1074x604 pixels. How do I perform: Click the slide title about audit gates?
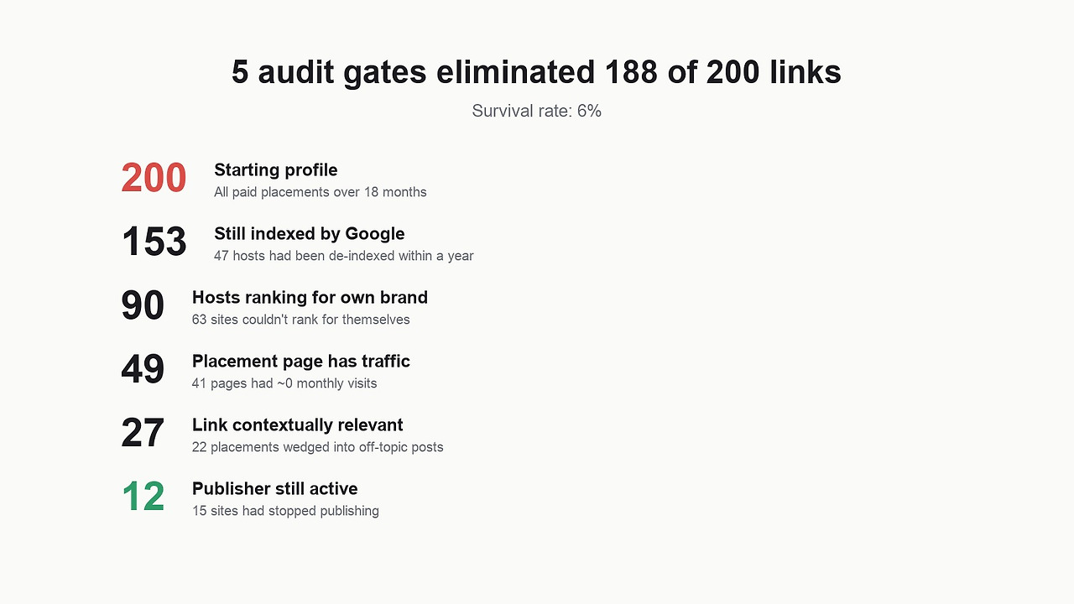coord(536,72)
